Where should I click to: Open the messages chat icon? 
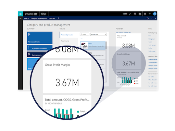[x=135, y=14]
